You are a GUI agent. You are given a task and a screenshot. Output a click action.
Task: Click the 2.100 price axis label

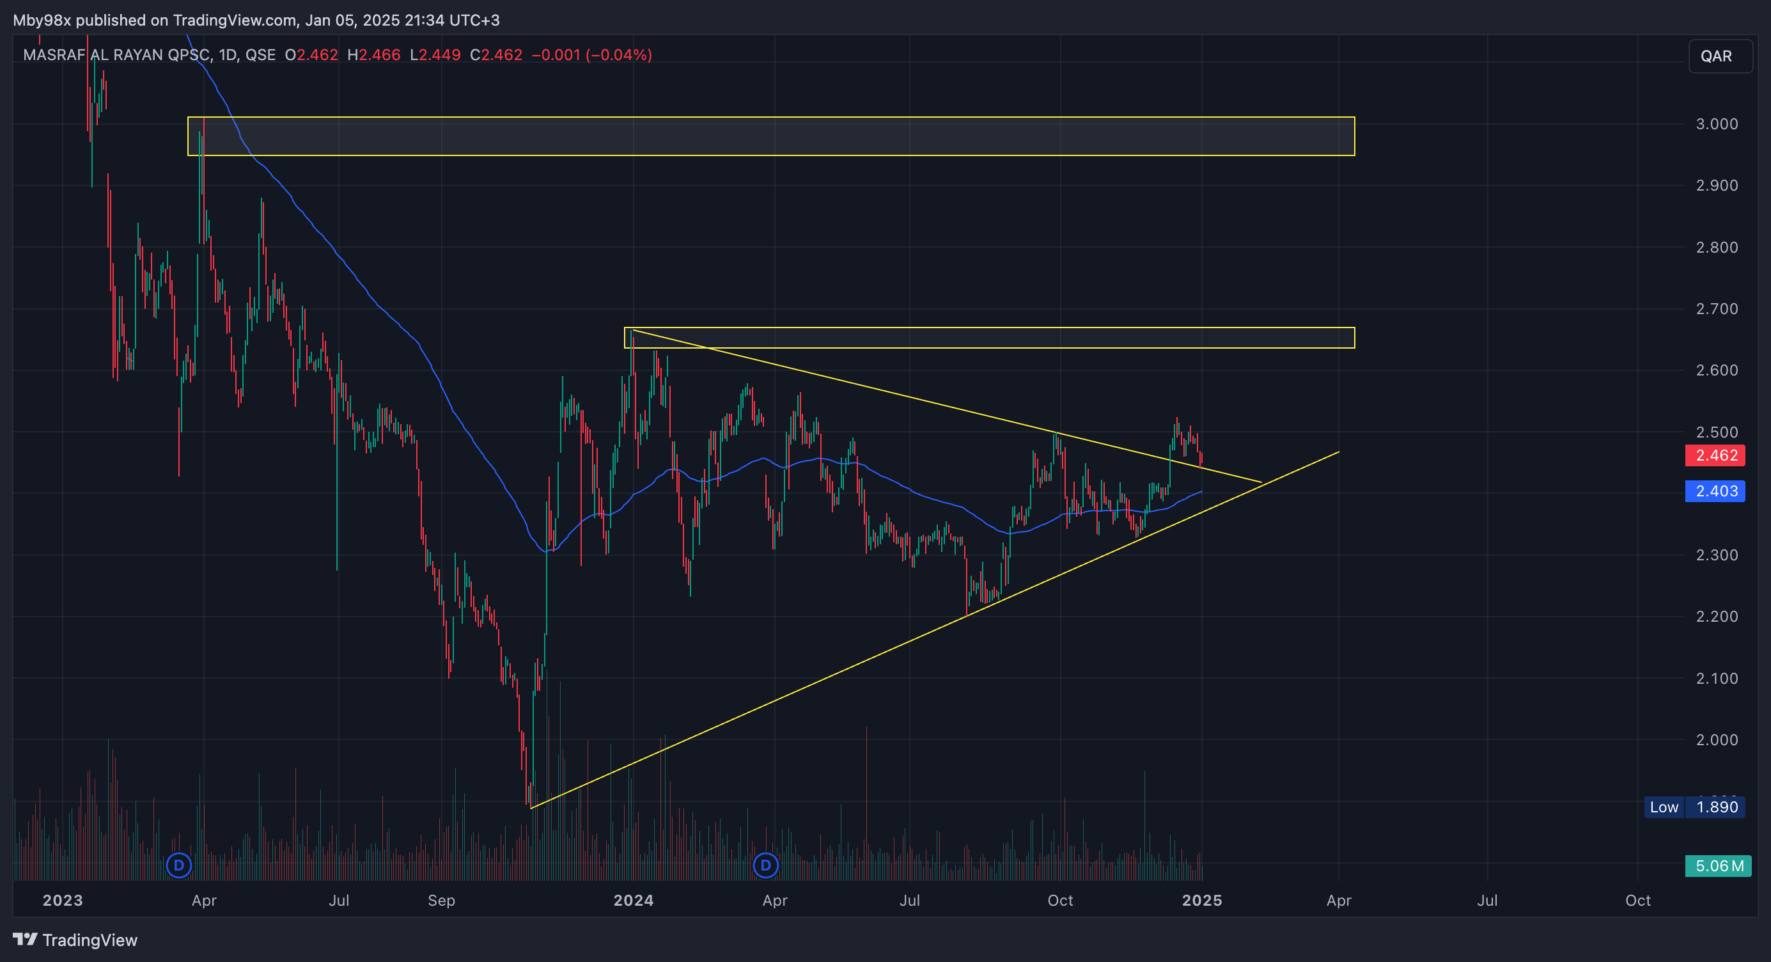coord(1717,678)
